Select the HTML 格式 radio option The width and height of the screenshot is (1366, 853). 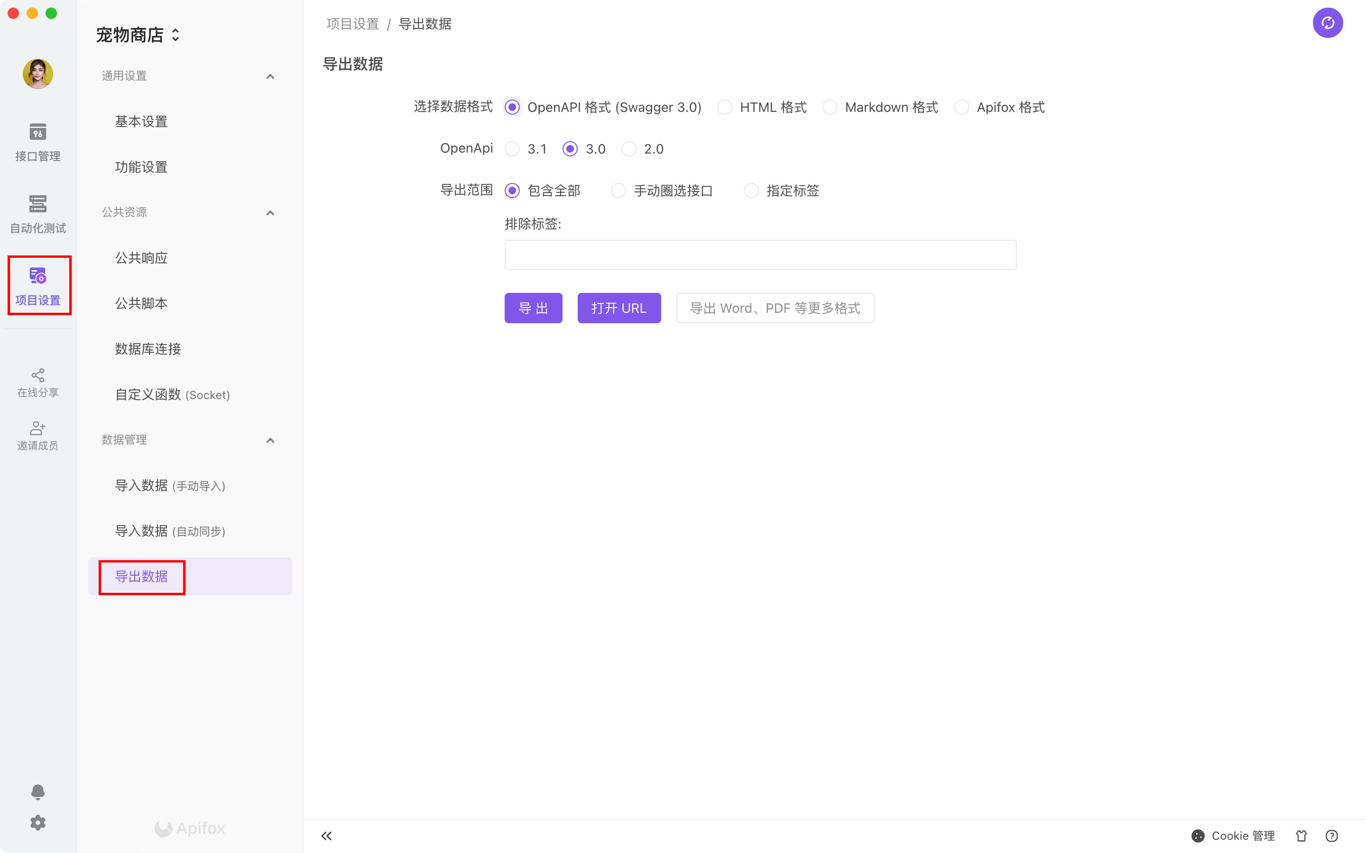tap(725, 107)
